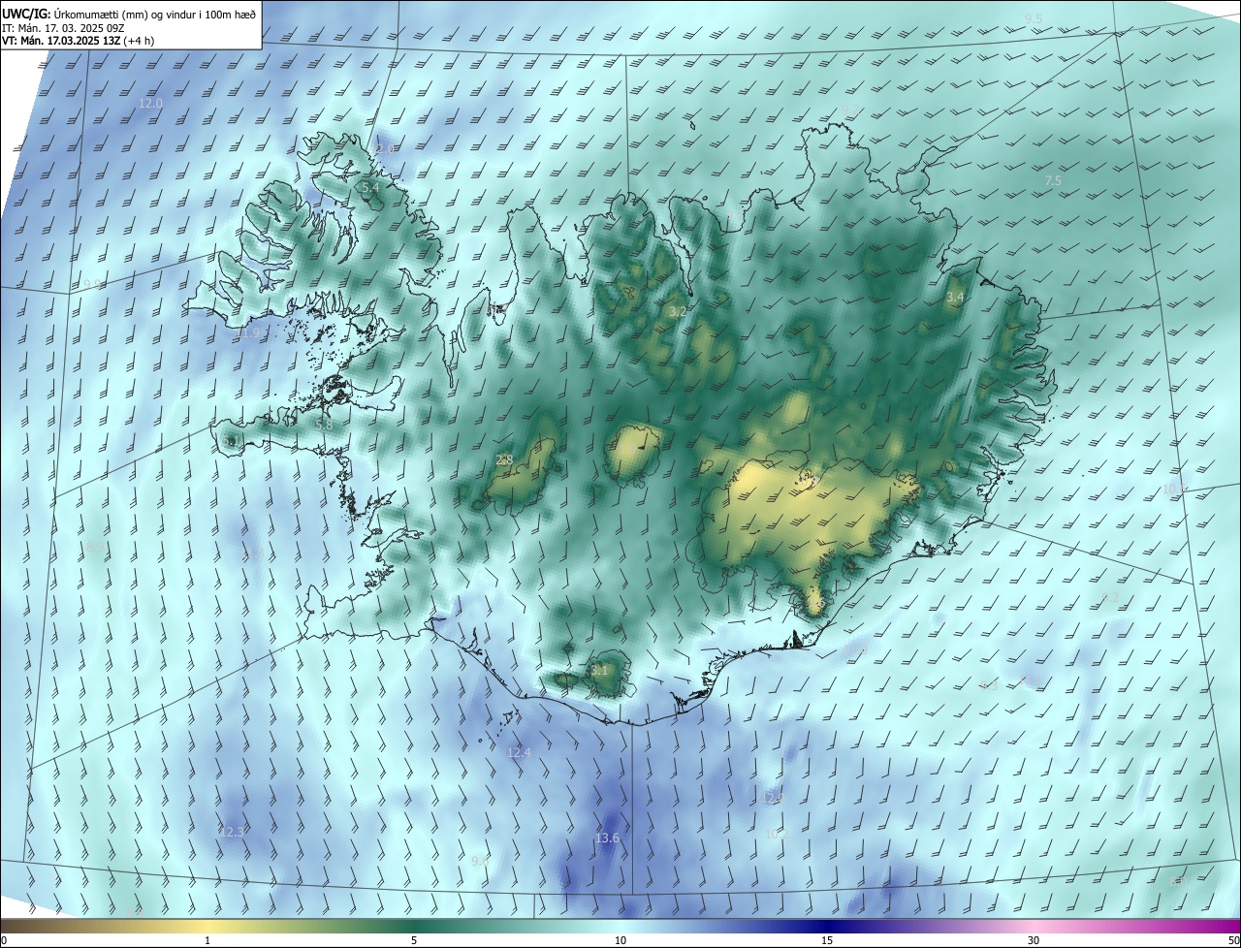
Task: Click the yellow segment of the color scale bar
Action: (x=207, y=927)
